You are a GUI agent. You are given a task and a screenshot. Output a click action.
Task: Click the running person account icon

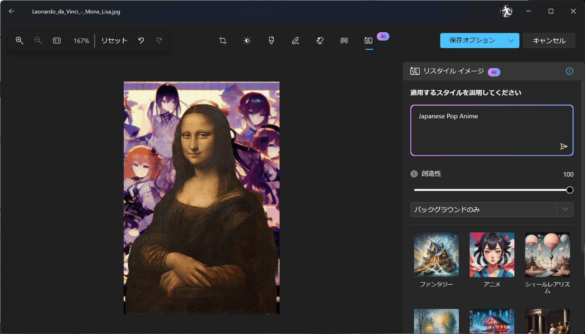(506, 11)
